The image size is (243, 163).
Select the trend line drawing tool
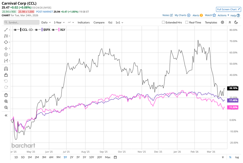click(6, 30)
